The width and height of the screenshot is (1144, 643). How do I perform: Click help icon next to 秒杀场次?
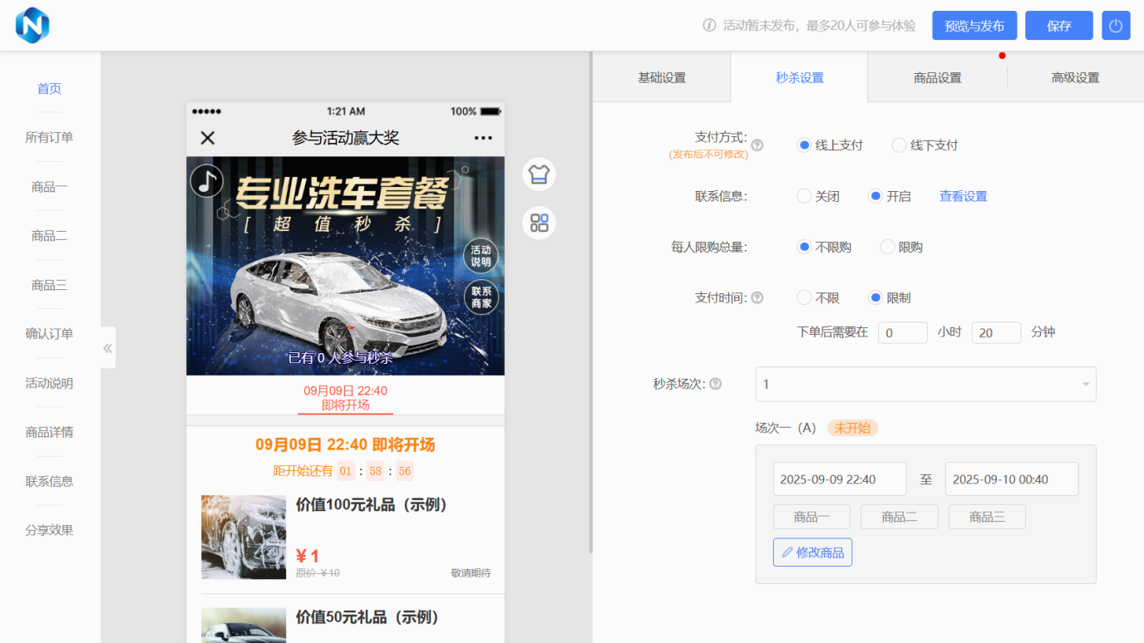pyautogui.click(x=715, y=384)
